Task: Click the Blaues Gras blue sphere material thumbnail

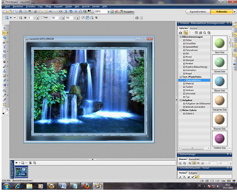Action: tap(220, 82)
